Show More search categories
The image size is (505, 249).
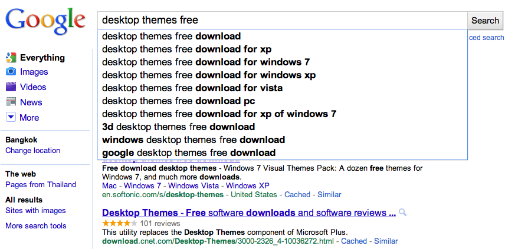(29, 118)
